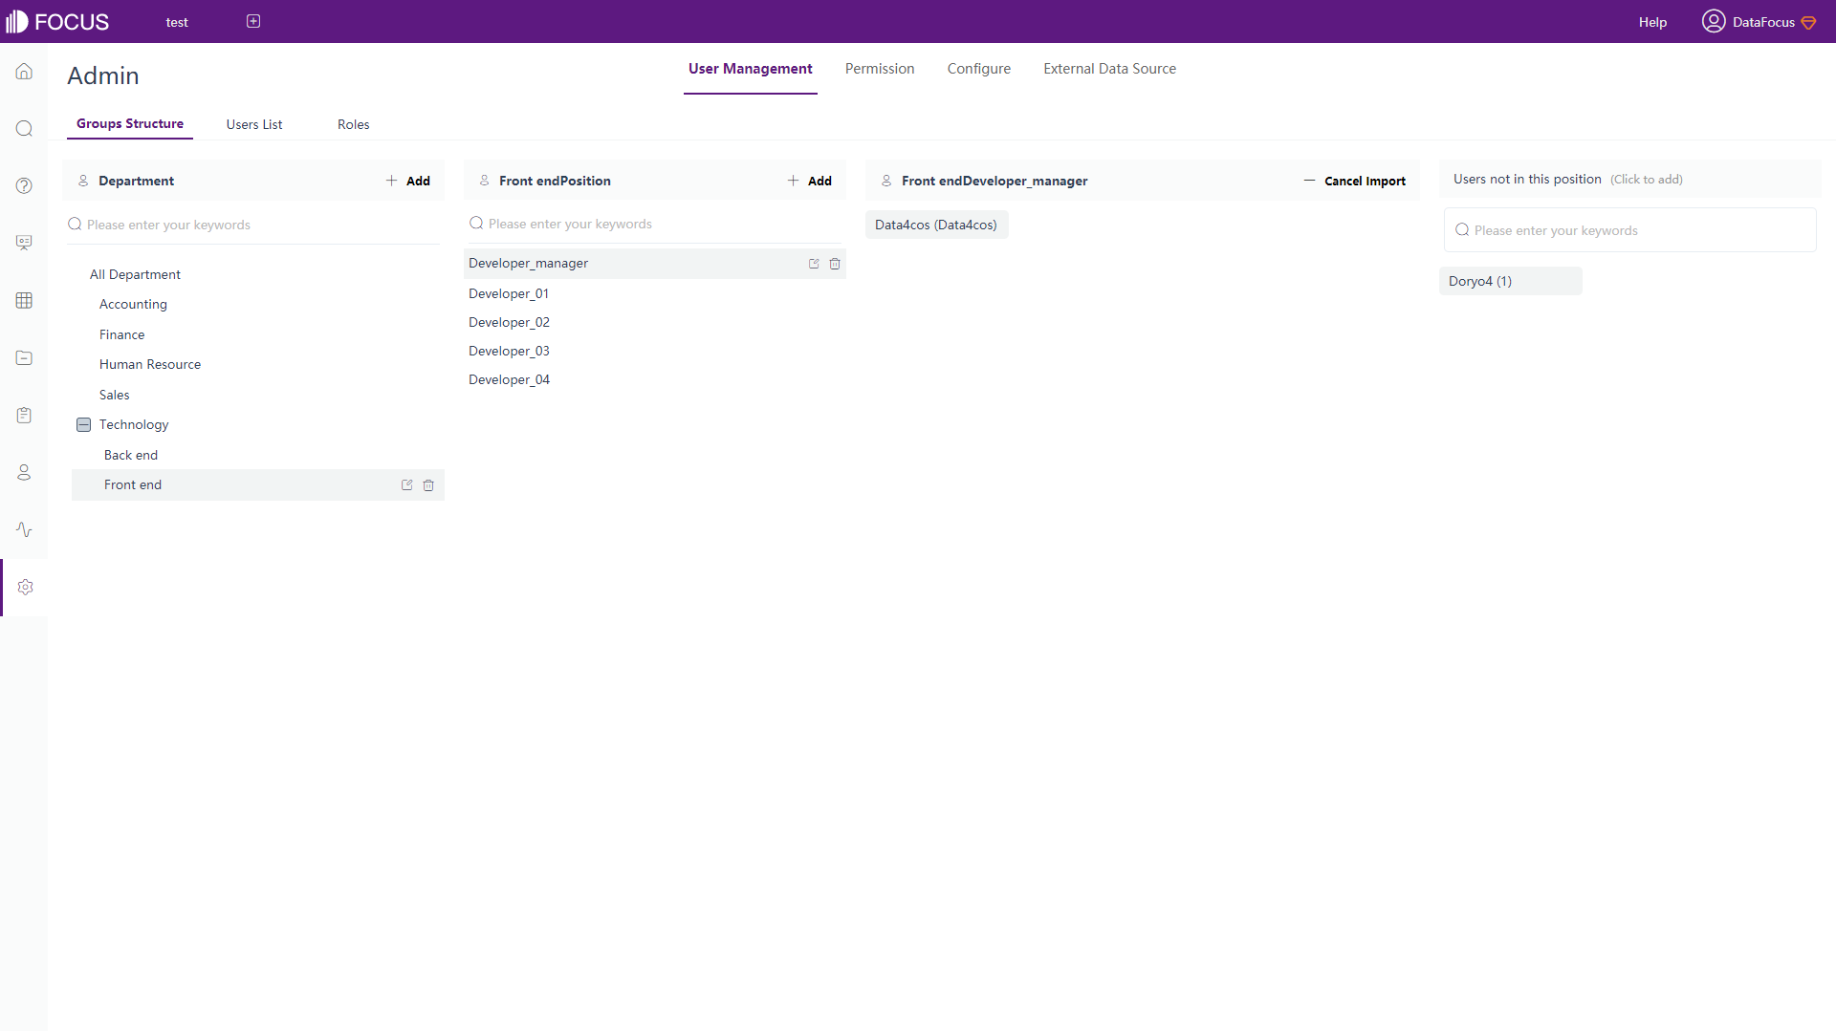
Task: Add a new Front end position
Action: point(810,181)
